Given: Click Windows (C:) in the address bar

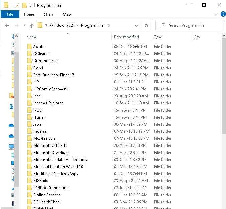Looking at the screenshot, I should pos(61,25).
